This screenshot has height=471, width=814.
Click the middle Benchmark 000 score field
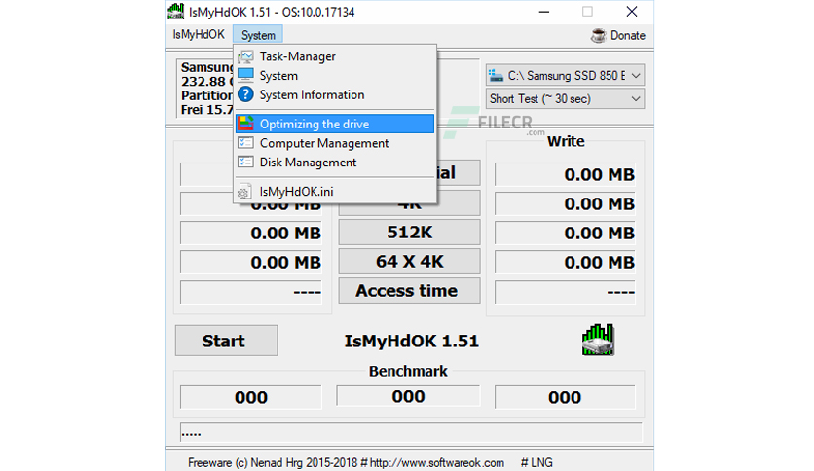pyautogui.click(x=408, y=396)
